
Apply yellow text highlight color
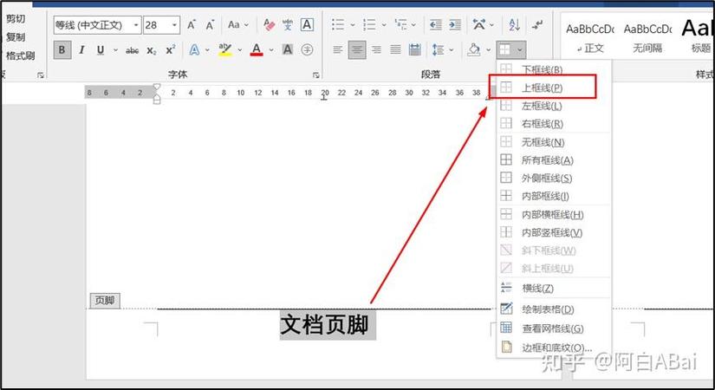click(225, 49)
